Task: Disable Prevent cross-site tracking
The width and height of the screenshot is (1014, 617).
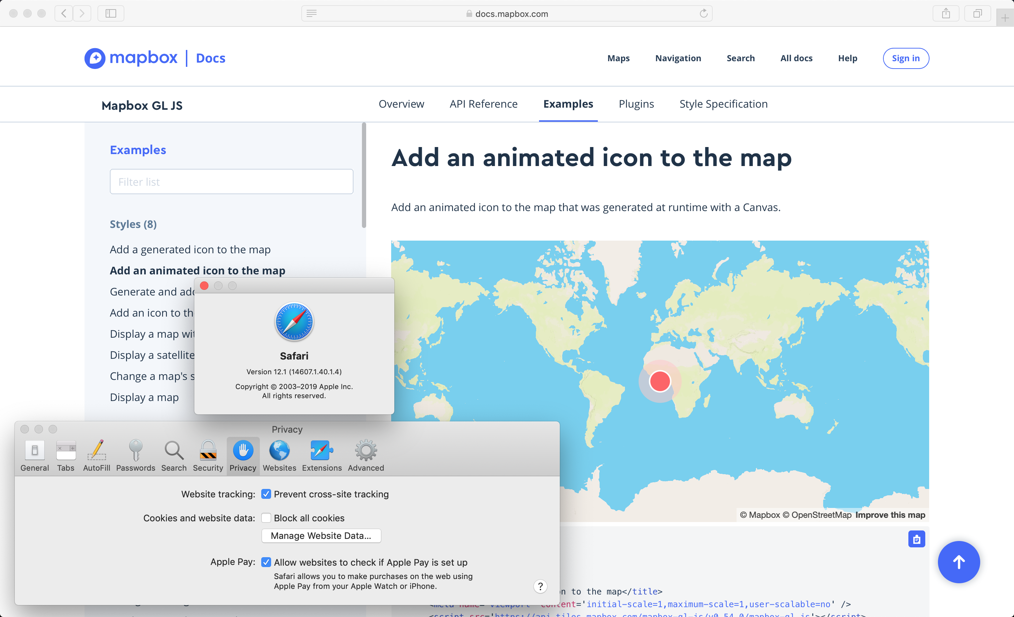Action: point(266,494)
